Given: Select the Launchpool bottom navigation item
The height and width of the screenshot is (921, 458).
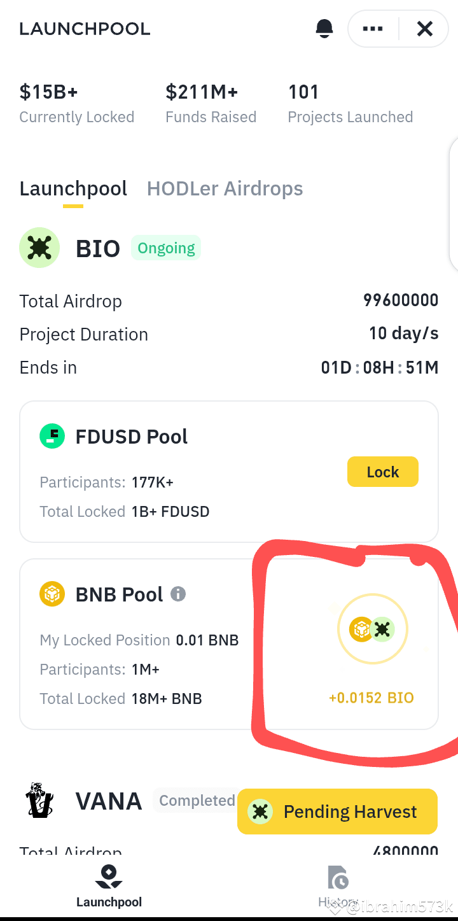Looking at the screenshot, I should click(x=109, y=886).
